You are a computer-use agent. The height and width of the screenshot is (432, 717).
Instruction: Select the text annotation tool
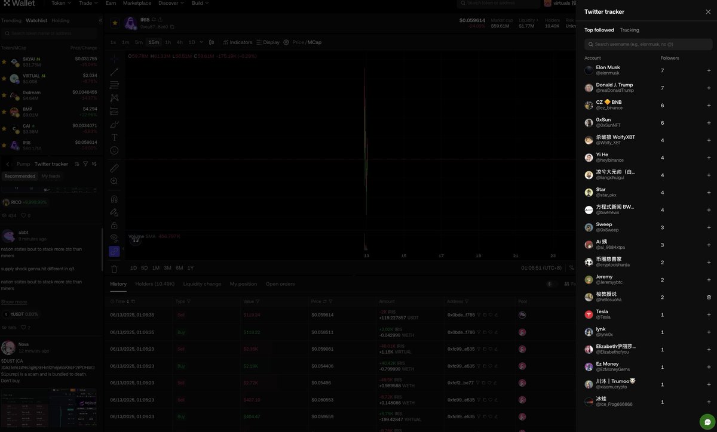click(x=114, y=137)
